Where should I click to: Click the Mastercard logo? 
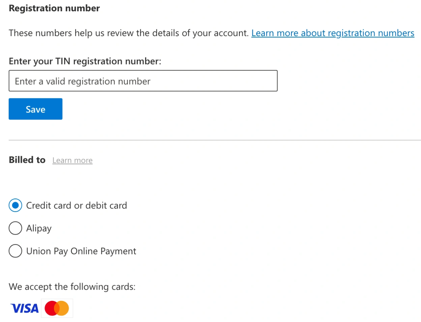[57, 309]
